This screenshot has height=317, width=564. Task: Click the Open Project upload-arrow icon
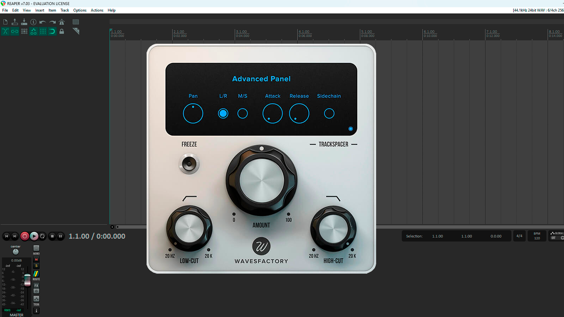(x=15, y=22)
